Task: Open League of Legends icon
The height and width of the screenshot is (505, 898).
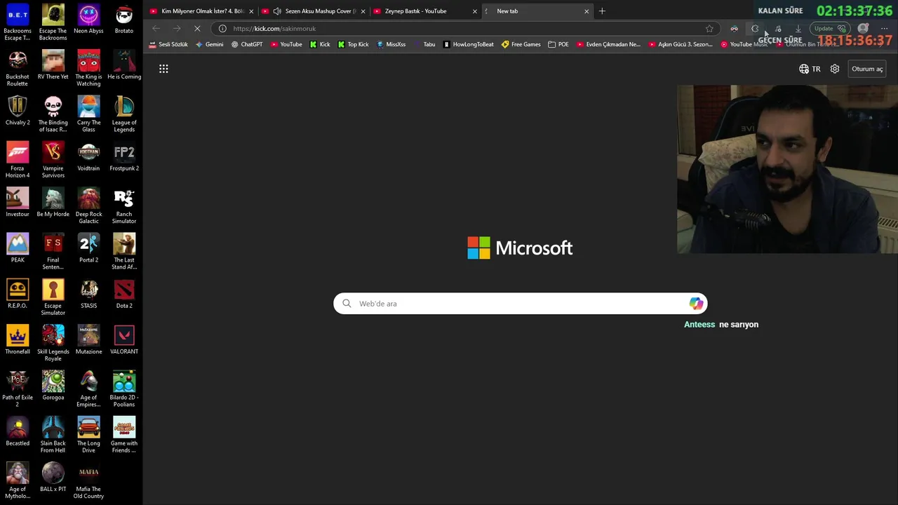Action: 124,114
